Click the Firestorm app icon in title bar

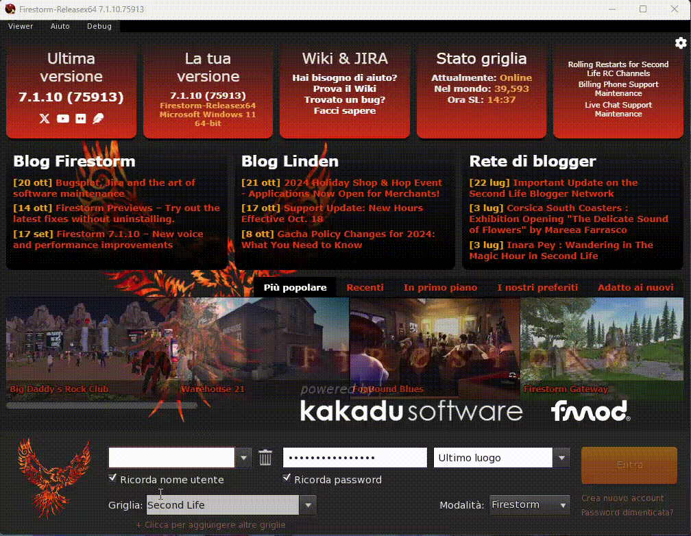tap(9, 9)
